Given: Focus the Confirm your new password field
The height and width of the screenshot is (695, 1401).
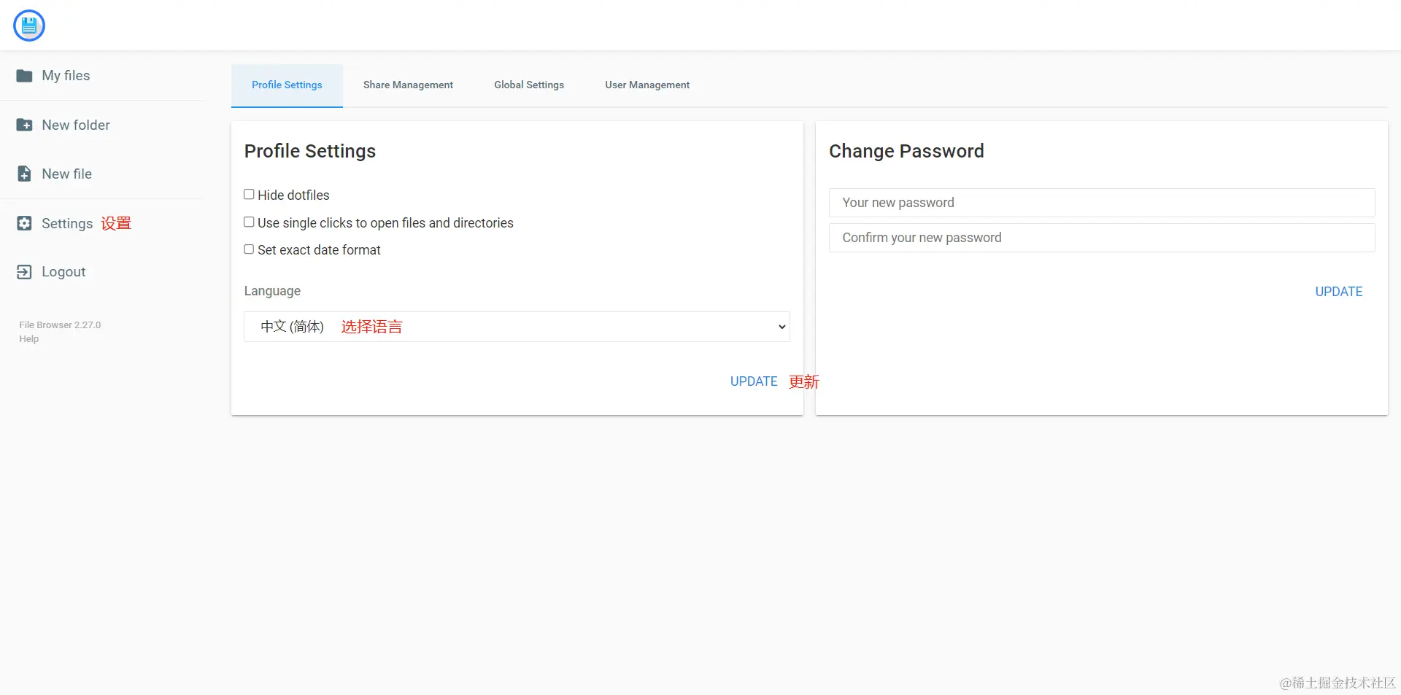Looking at the screenshot, I should tap(1102, 238).
